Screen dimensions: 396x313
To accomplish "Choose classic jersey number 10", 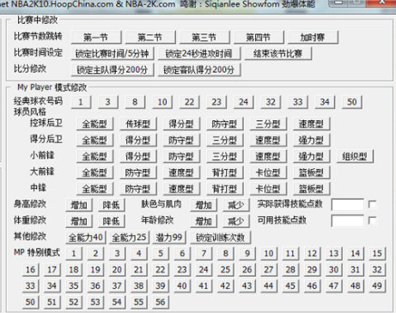I will tap(162, 102).
